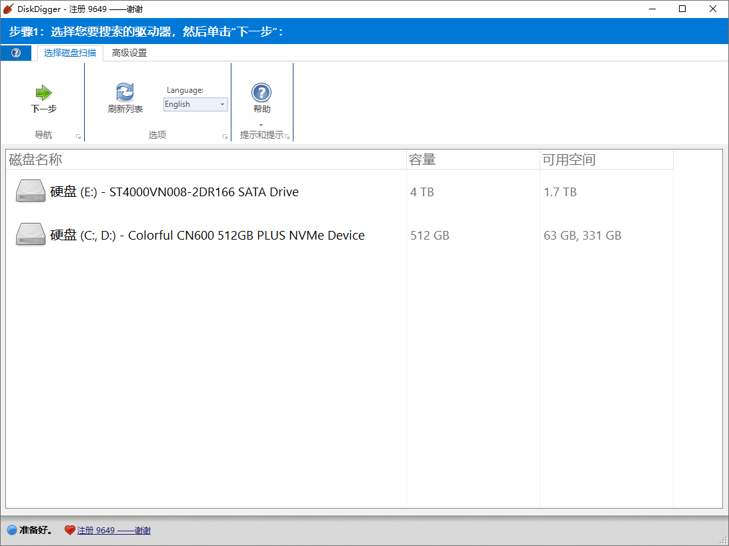Click the DiskDigger app icon in title bar
Viewport: 729px width, 546px height.
pyautogui.click(x=9, y=9)
